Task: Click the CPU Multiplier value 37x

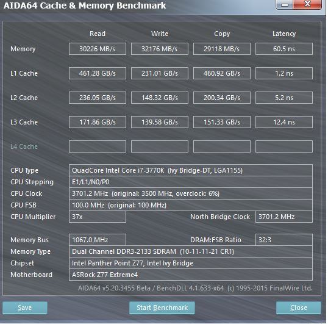Action: click(x=98, y=217)
